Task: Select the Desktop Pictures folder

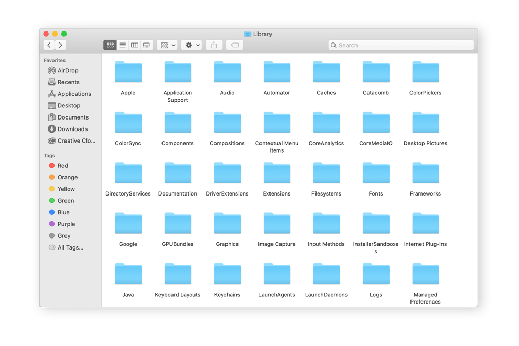Action: [x=425, y=129]
